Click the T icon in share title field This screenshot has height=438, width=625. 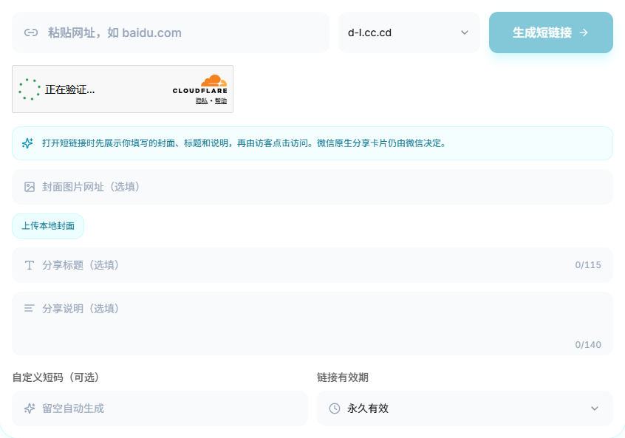(30, 265)
